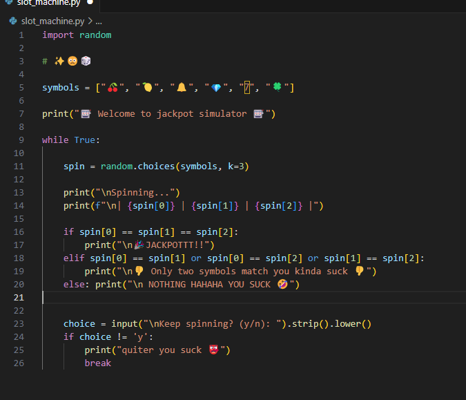Click the lemon emoji in symbols list

click(x=146, y=88)
